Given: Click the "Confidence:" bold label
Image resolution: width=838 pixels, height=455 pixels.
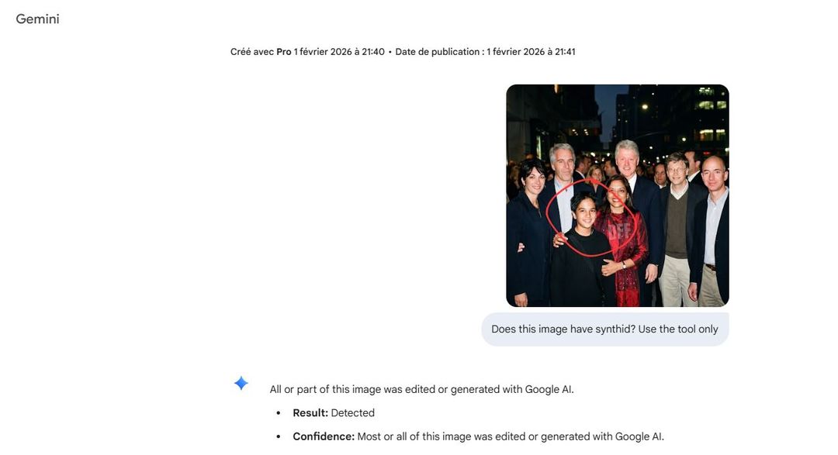Looking at the screenshot, I should 324,436.
